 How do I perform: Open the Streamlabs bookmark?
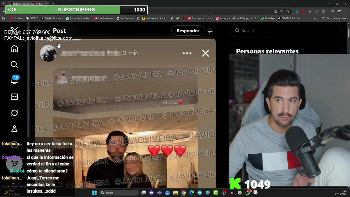[78, 18]
